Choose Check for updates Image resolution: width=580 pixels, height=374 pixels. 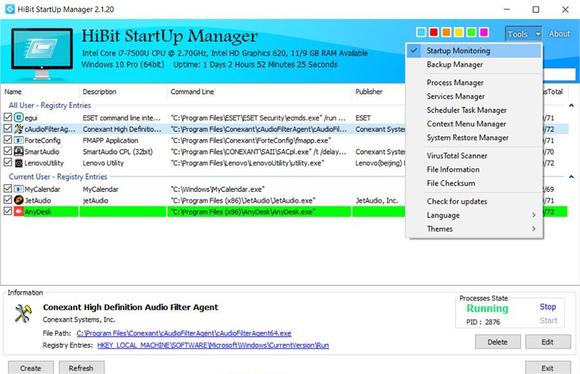coord(474,201)
